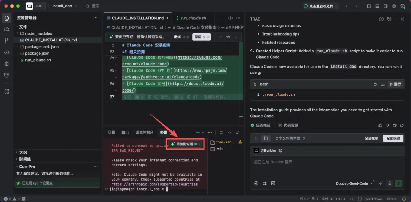
Task: Start voice input with microphone
Action: [x=390, y=183]
